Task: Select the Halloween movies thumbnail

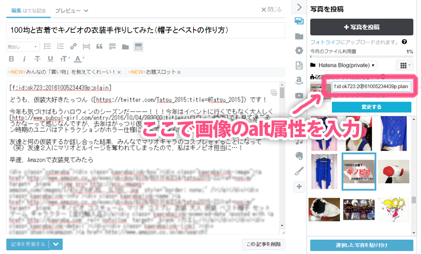Action: pos(359,209)
